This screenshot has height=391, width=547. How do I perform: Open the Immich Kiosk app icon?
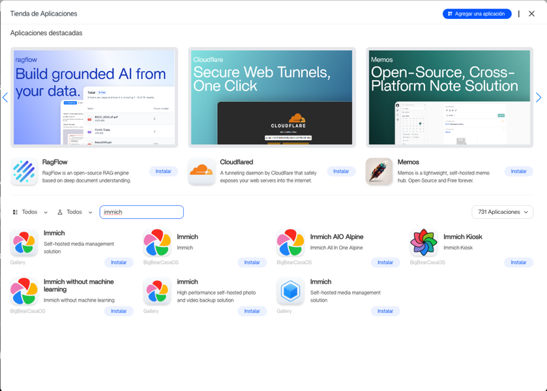(x=423, y=242)
